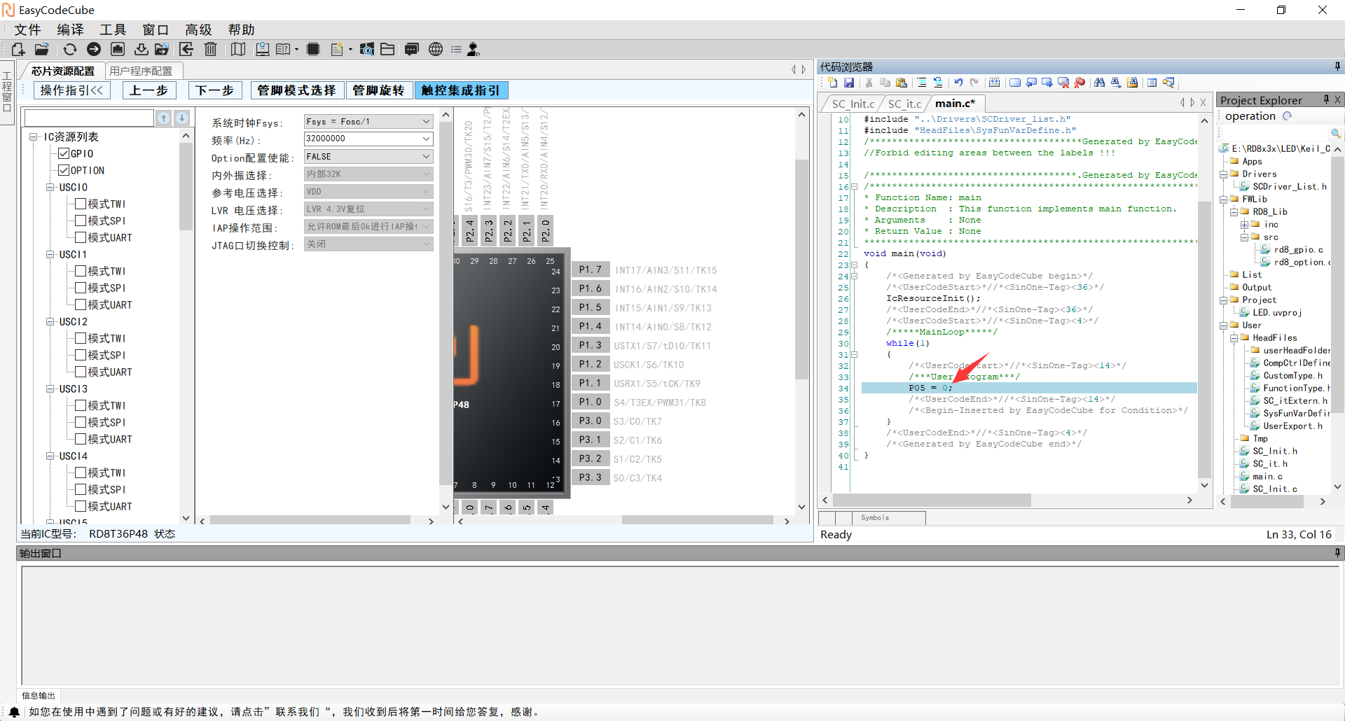1345x721 pixels.
Task: Collapse Drivers folder in Project Explorer
Action: click(x=1223, y=174)
